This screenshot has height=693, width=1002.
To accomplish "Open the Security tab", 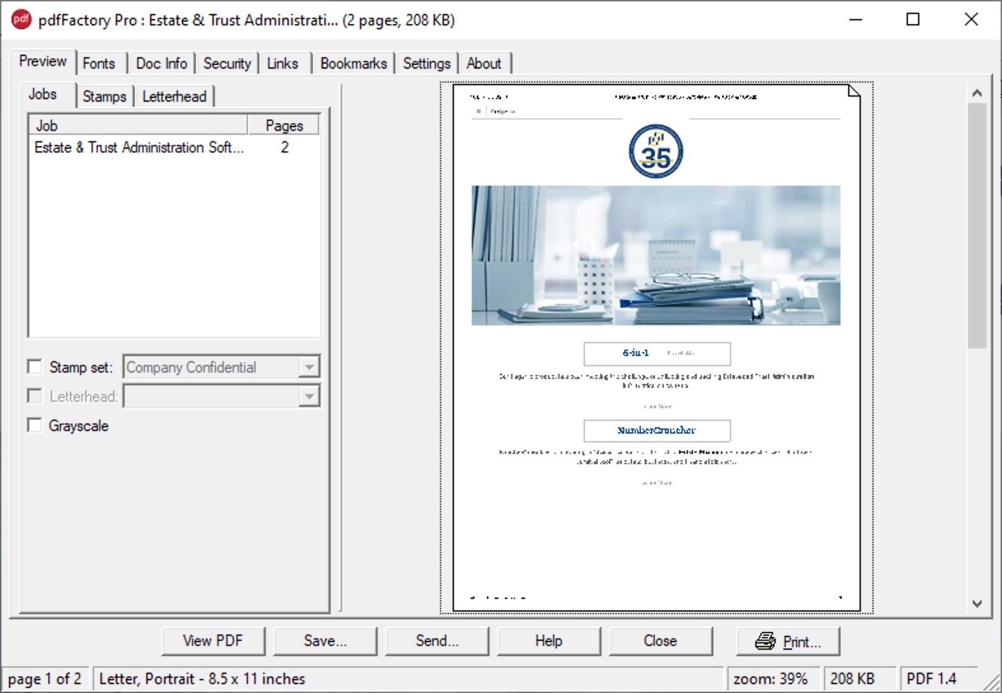I will tap(226, 64).
